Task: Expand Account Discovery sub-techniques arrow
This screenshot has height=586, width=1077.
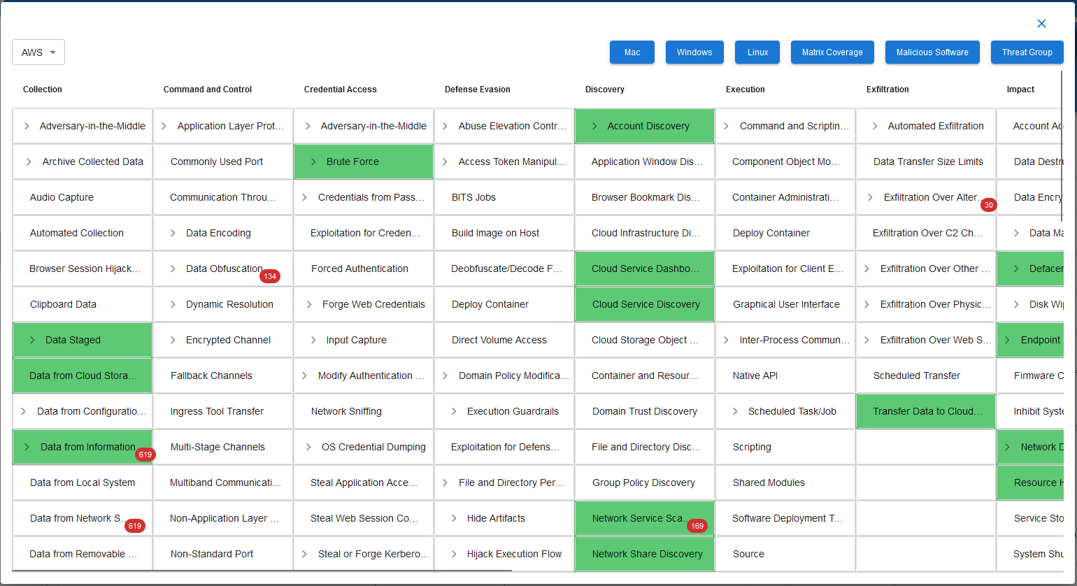Action: pos(594,126)
